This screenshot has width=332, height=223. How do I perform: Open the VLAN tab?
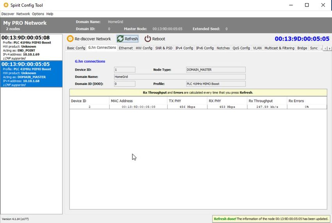pyautogui.click(x=257, y=48)
